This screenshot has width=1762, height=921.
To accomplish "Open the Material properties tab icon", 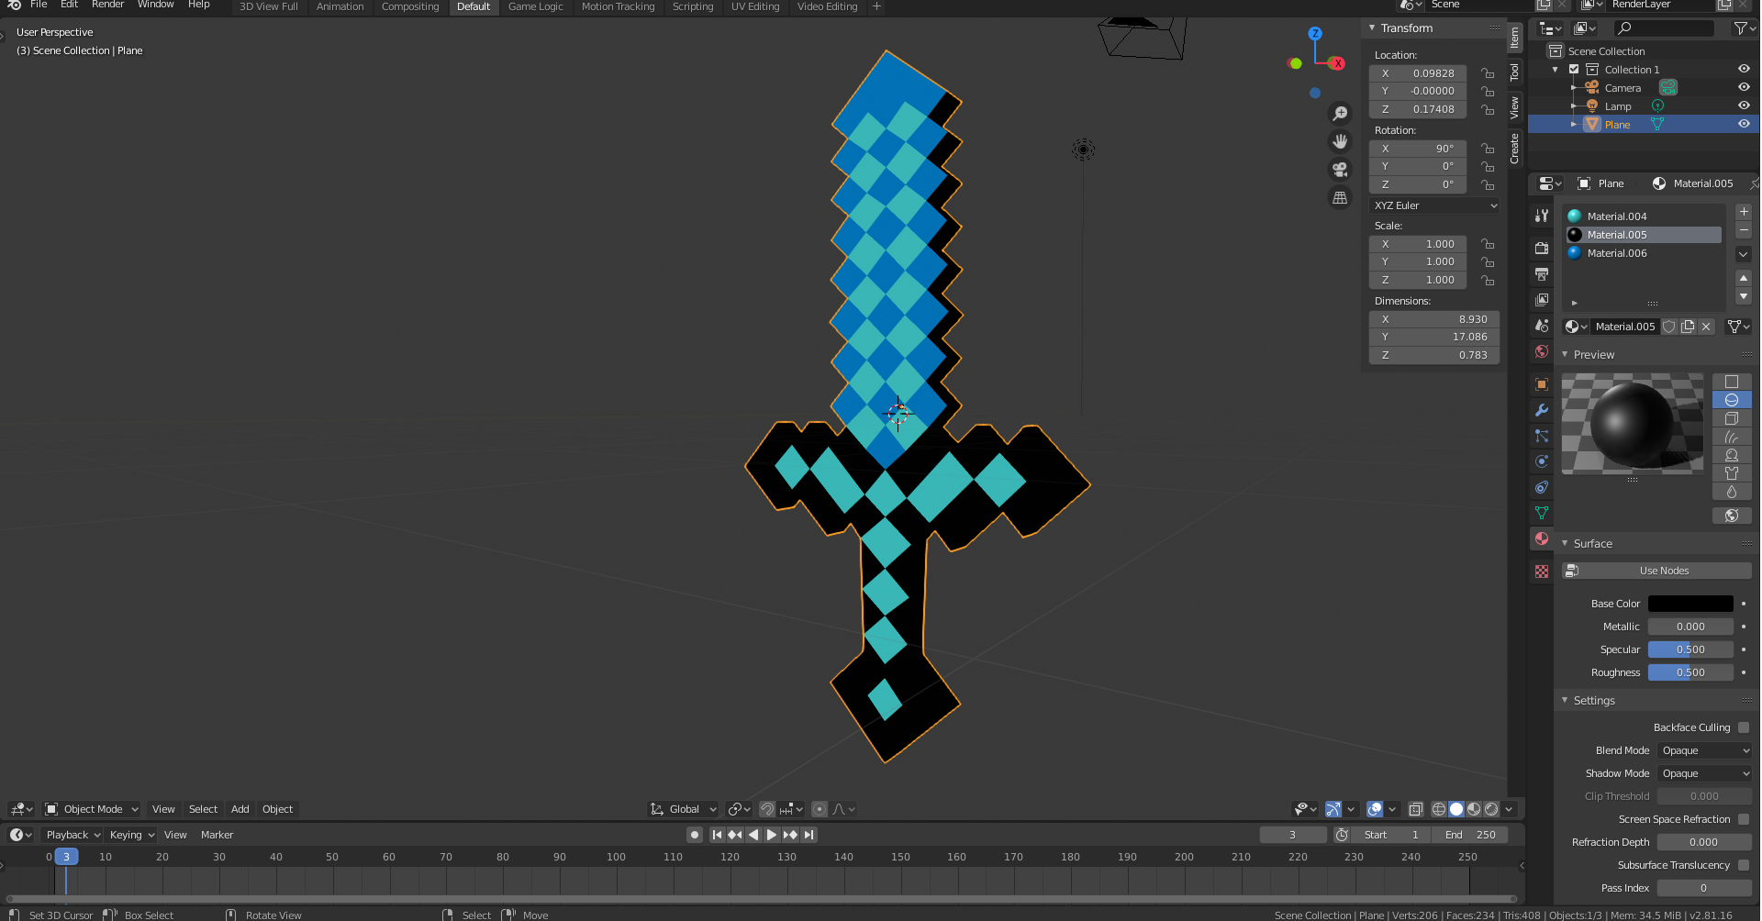I will [1542, 538].
